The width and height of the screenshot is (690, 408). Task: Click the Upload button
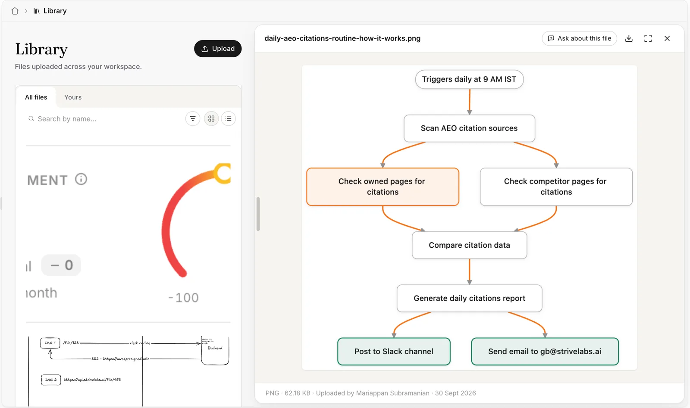point(218,49)
